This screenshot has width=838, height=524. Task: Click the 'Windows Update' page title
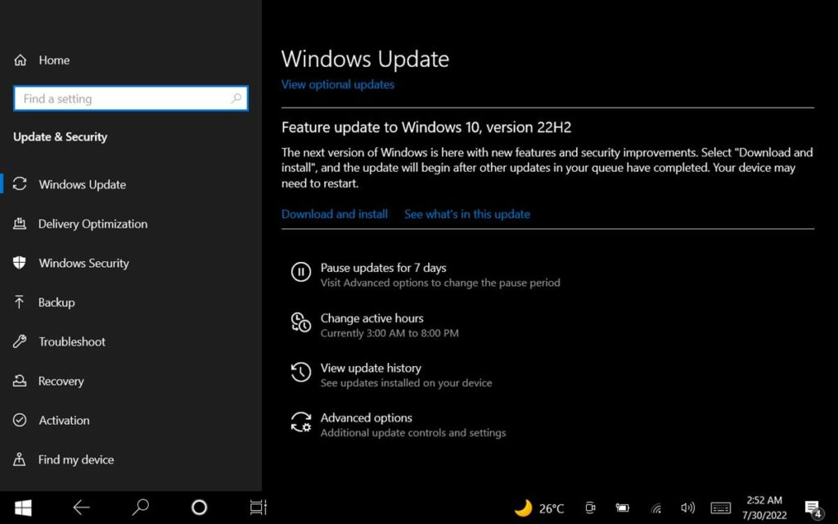[365, 59]
